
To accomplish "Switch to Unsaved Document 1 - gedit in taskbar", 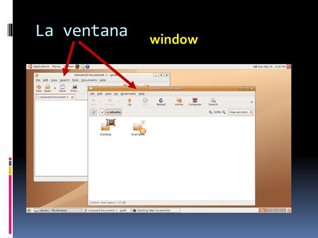I will [107, 210].
